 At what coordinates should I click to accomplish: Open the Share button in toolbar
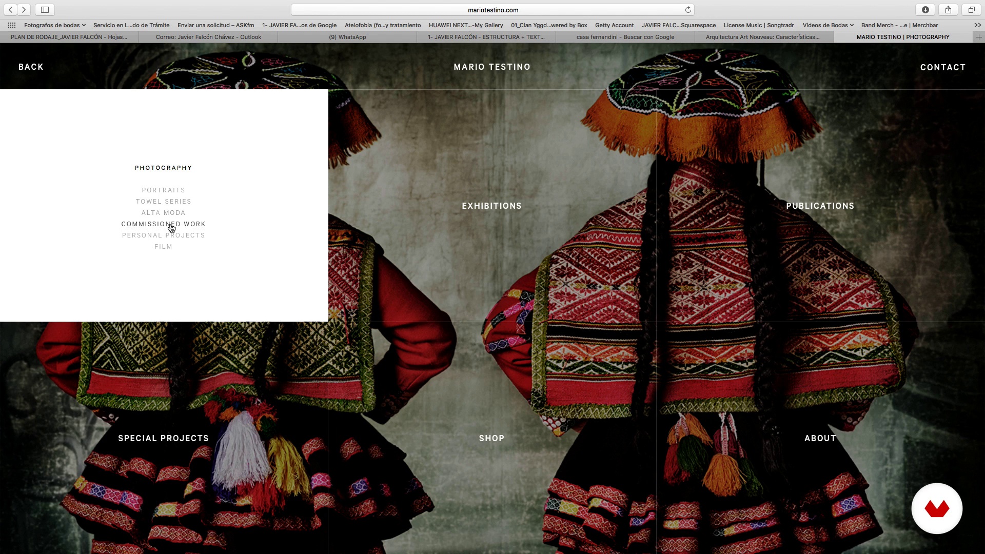(x=948, y=10)
